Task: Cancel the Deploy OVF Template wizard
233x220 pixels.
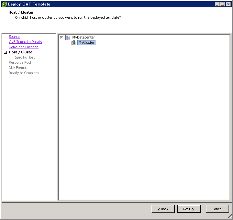Action: point(217,209)
